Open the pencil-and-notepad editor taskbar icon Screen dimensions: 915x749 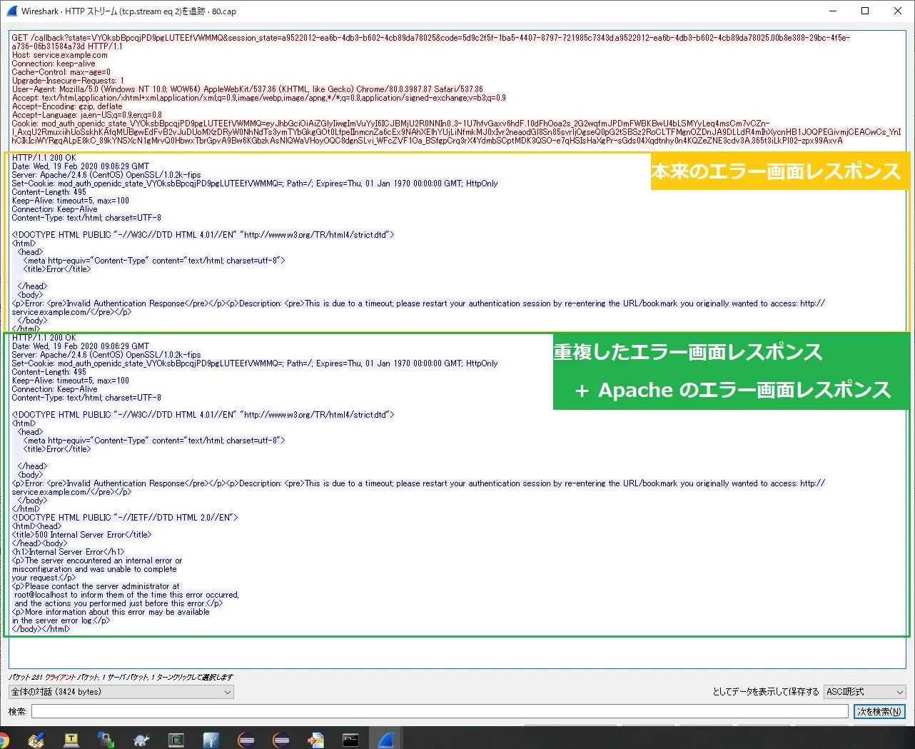click(x=36, y=740)
